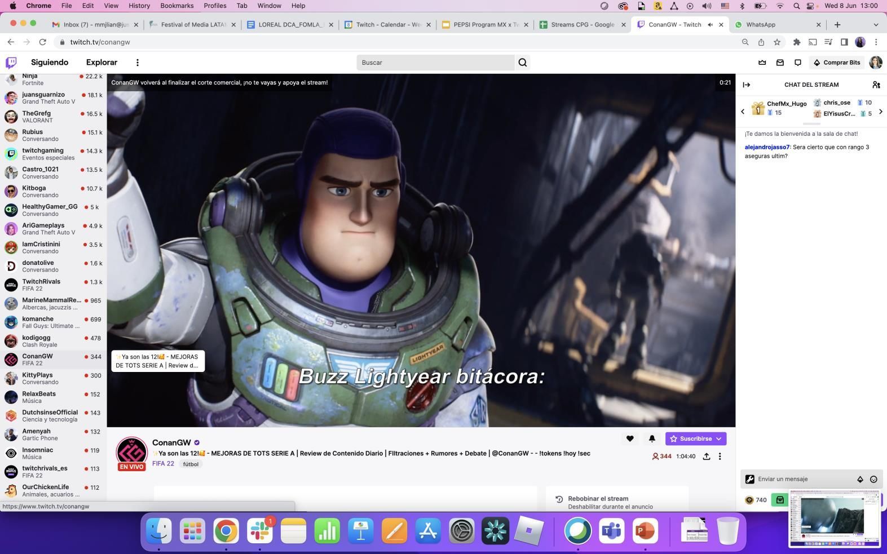Open new Chrome tab with plus
Viewport: 887px width, 554px height.
point(837,25)
